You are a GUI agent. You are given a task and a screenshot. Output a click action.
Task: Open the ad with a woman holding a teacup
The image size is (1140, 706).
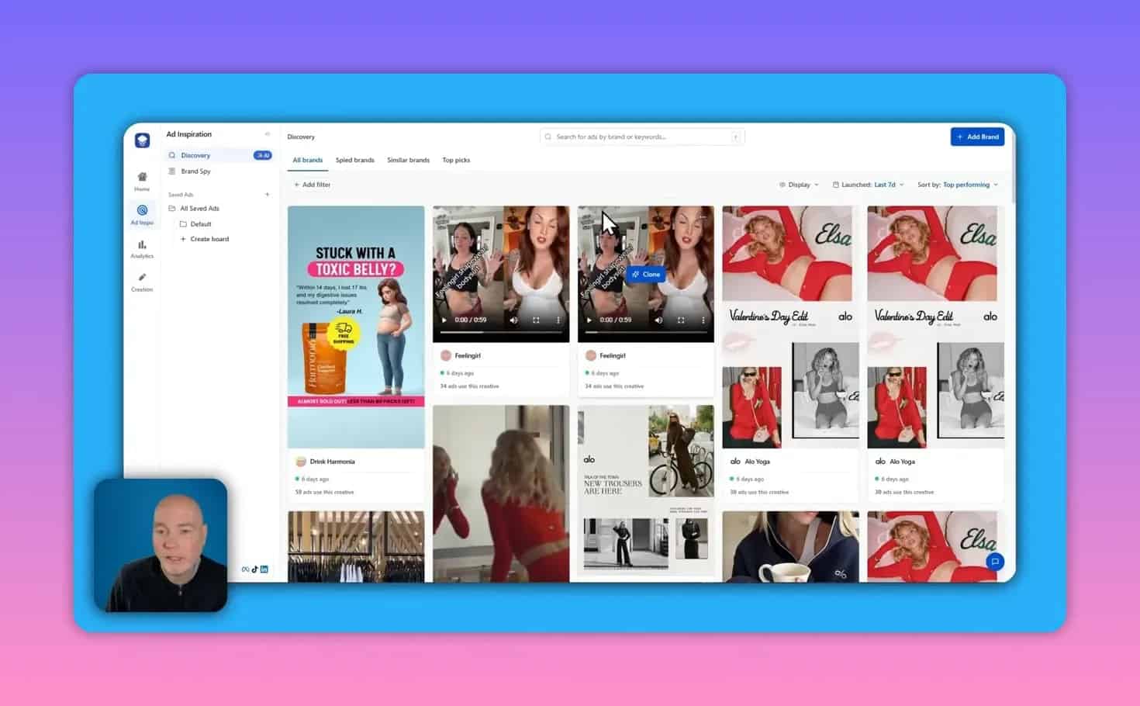[790, 546]
